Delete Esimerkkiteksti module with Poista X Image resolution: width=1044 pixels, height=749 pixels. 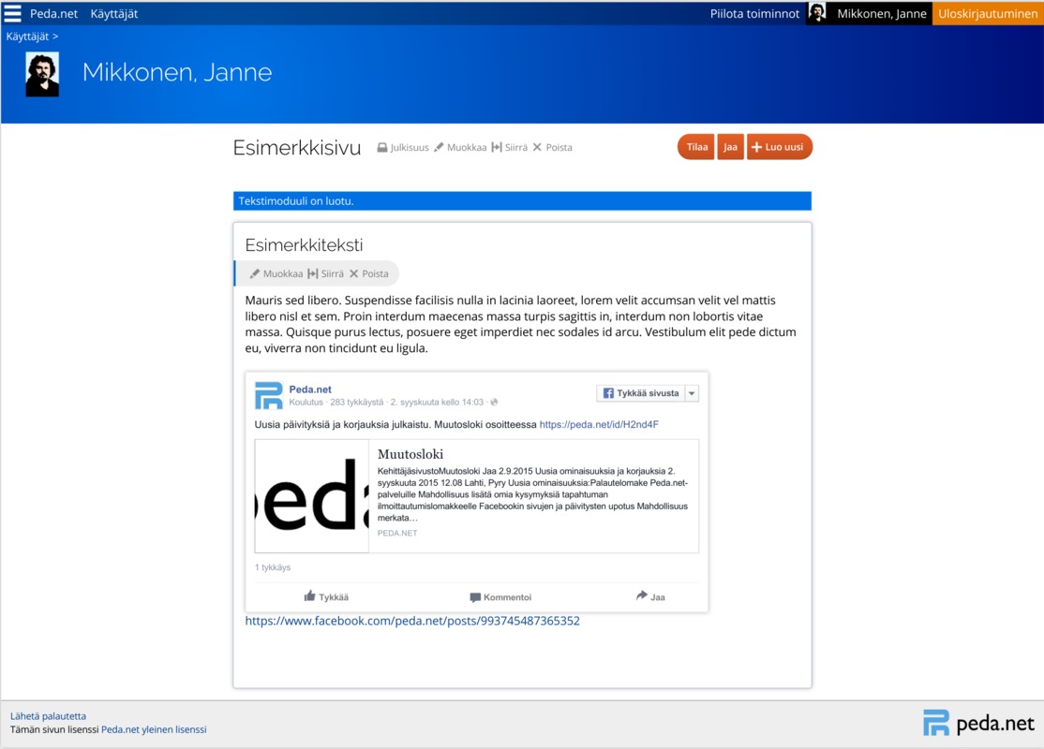354,273
